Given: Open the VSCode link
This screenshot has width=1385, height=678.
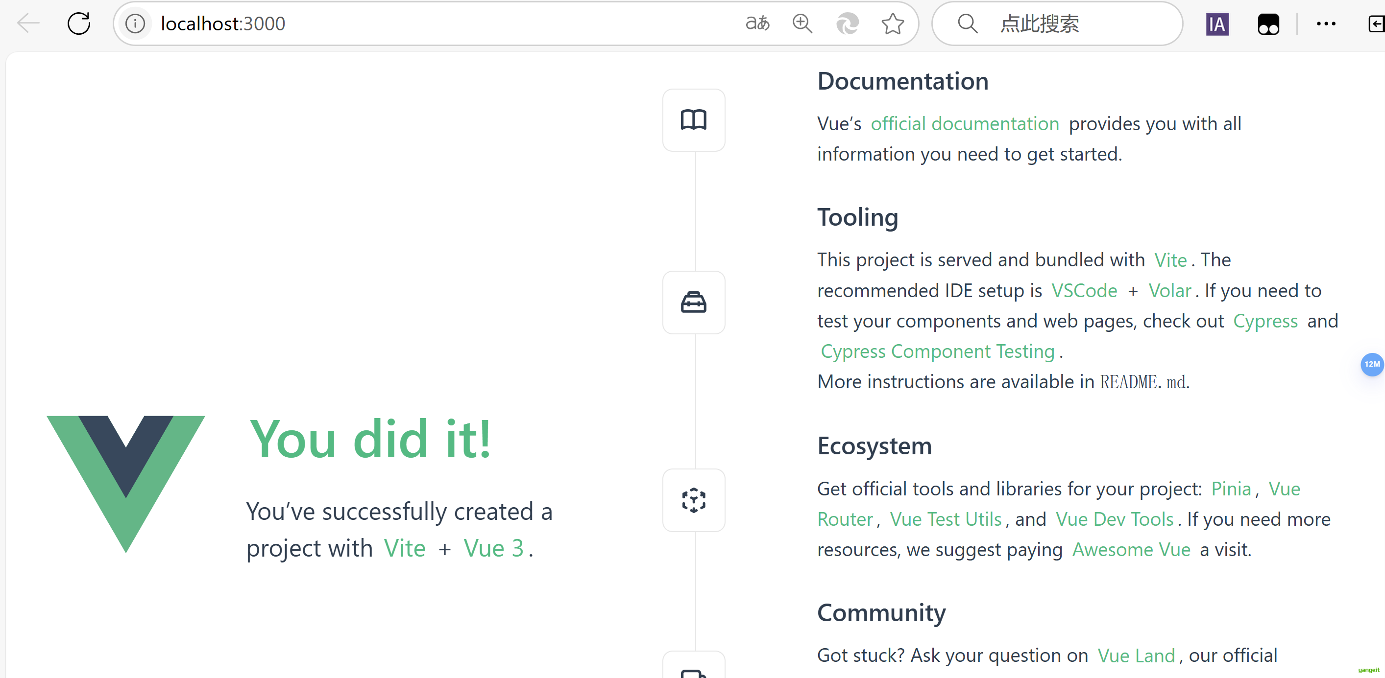Looking at the screenshot, I should tap(1084, 291).
